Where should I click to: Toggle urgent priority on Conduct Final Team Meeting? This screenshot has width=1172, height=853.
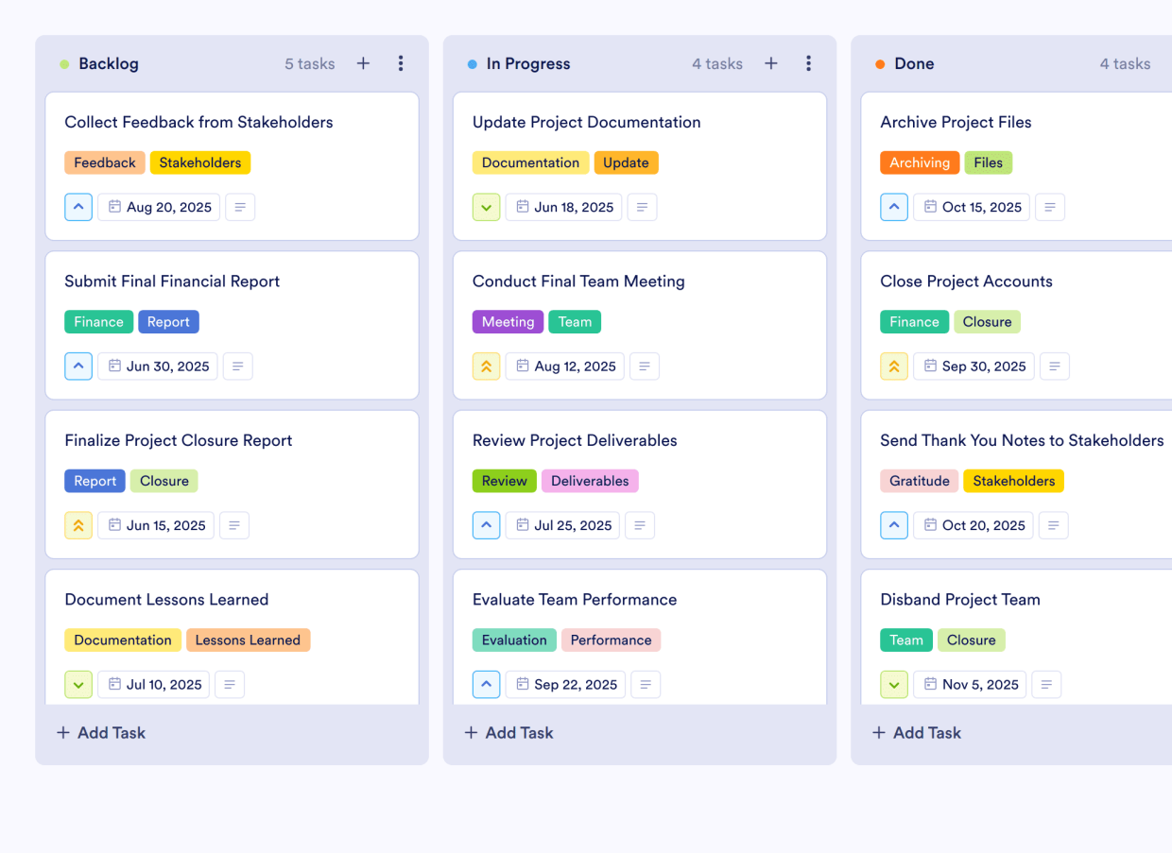pos(486,366)
